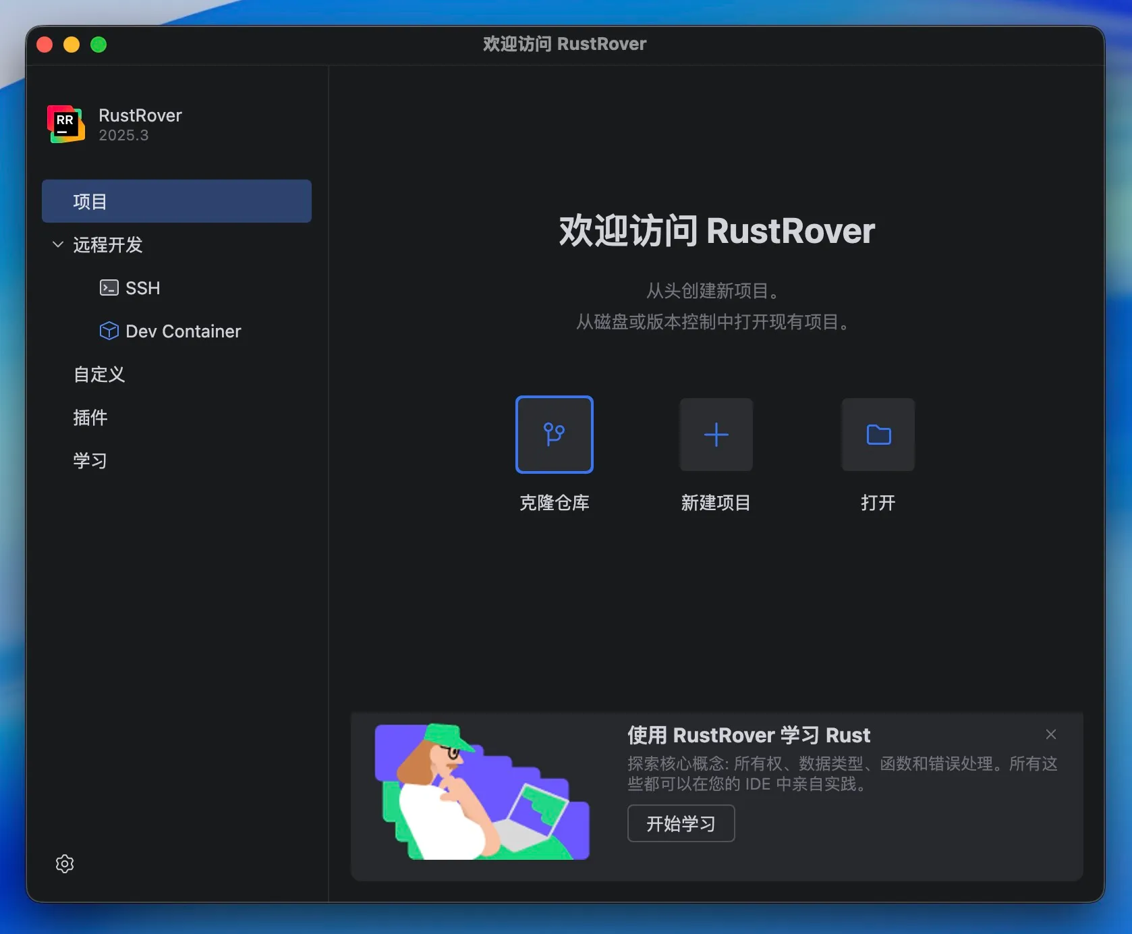Maximize the window with the green button
1132x934 pixels.
click(x=98, y=45)
